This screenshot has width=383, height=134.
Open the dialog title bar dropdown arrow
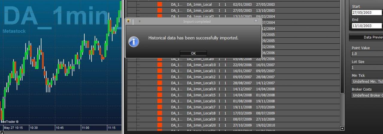point(139,21)
